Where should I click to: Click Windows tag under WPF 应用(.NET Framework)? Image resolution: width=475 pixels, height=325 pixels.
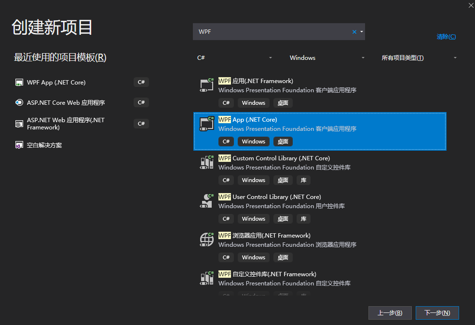coord(254,103)
